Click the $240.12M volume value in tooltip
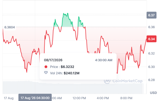The image size is (163, 101). pos(71,73)
